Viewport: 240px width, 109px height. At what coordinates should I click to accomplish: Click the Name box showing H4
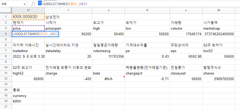[x=12, y=4]
